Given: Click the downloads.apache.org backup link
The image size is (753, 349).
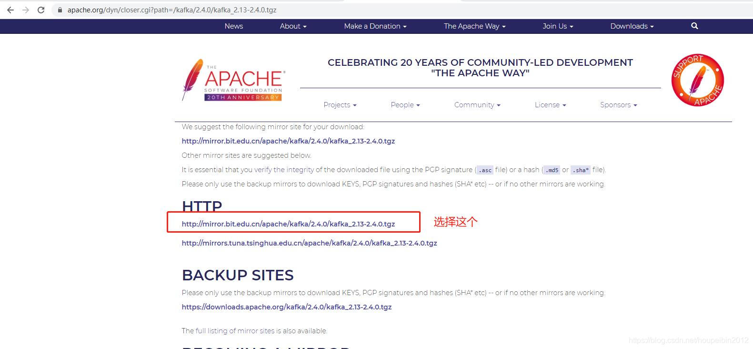Looking at the screenshot, I should pyautogui.click(x=287, y=307).
